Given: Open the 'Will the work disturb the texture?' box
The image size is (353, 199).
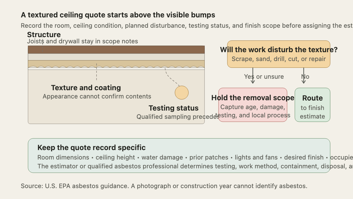Looking at the screenshot, I should click(279, 54).
